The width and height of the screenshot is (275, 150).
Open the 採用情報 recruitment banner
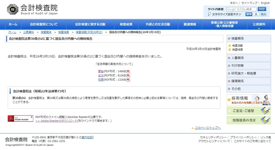[249, 100]
